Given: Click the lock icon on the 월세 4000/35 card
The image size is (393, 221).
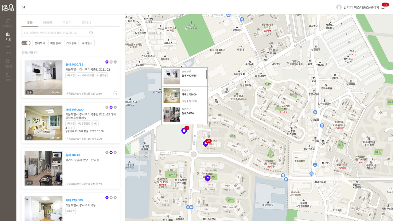Looking at the screenshot, I should tap(115, 93).
